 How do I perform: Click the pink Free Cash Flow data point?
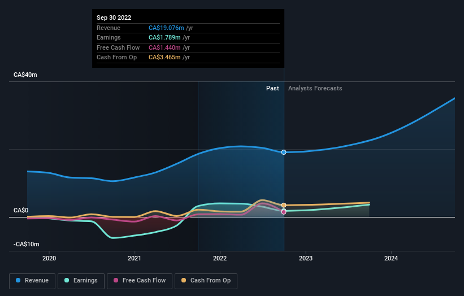[x=284, y=212]
